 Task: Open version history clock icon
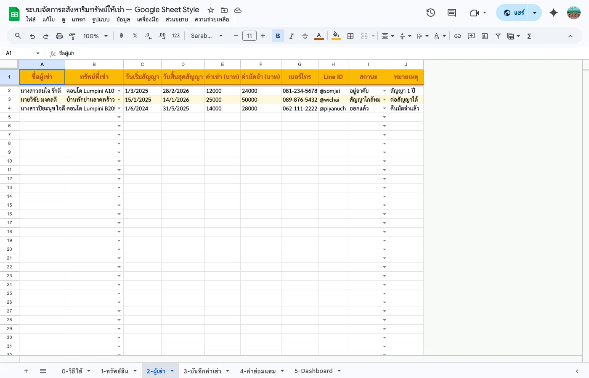[x=430, y=13]
